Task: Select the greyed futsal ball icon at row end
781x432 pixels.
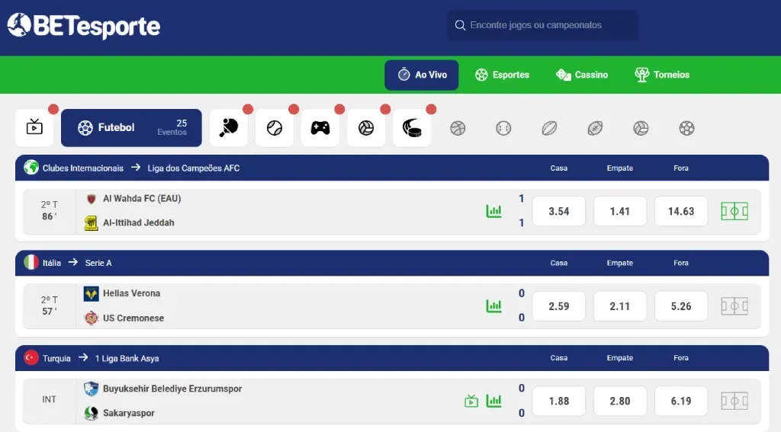Action: [x=687, y=128]
